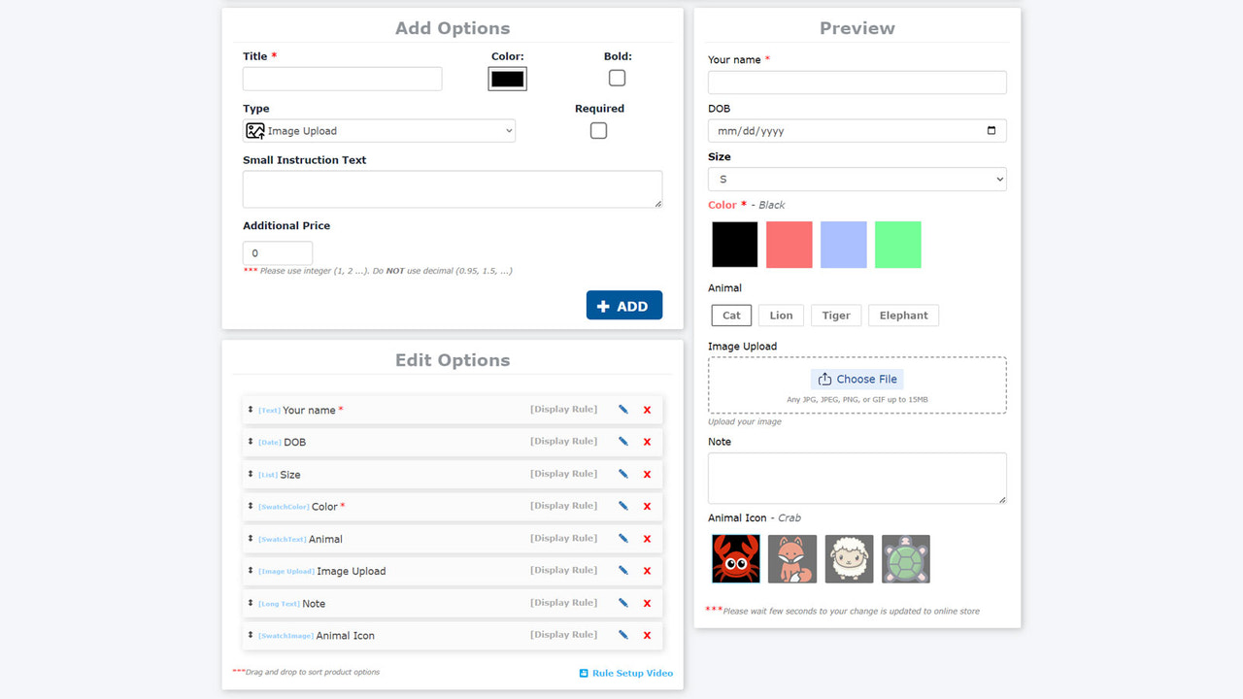1243x699 pixels.
Task: Open the Rule Setup Video link
Action: pyautogui.click(x=632, y=673)
